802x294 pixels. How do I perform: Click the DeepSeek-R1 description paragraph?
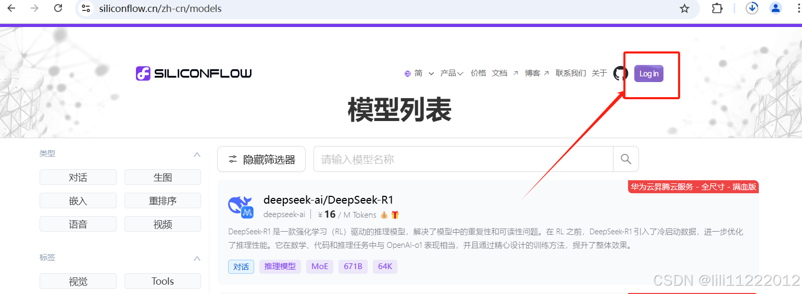tap(486, 238)
